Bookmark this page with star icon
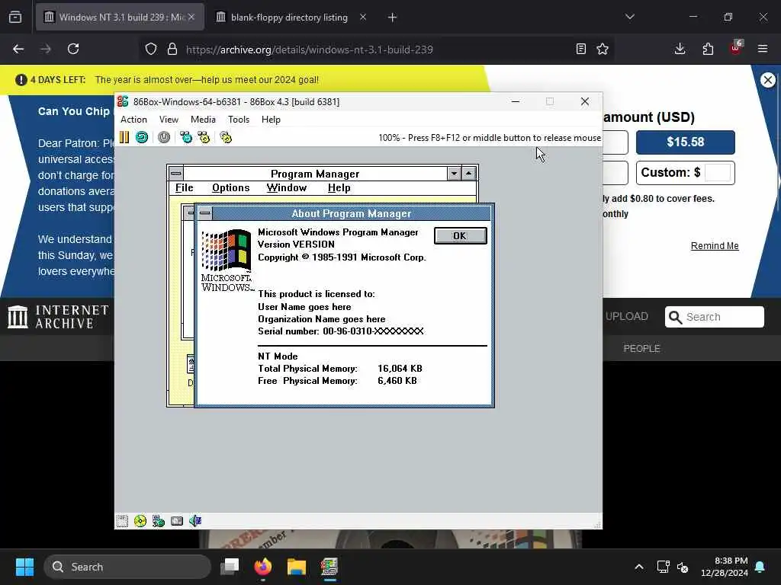Screen dimensions: 781x585 point(603,50)
